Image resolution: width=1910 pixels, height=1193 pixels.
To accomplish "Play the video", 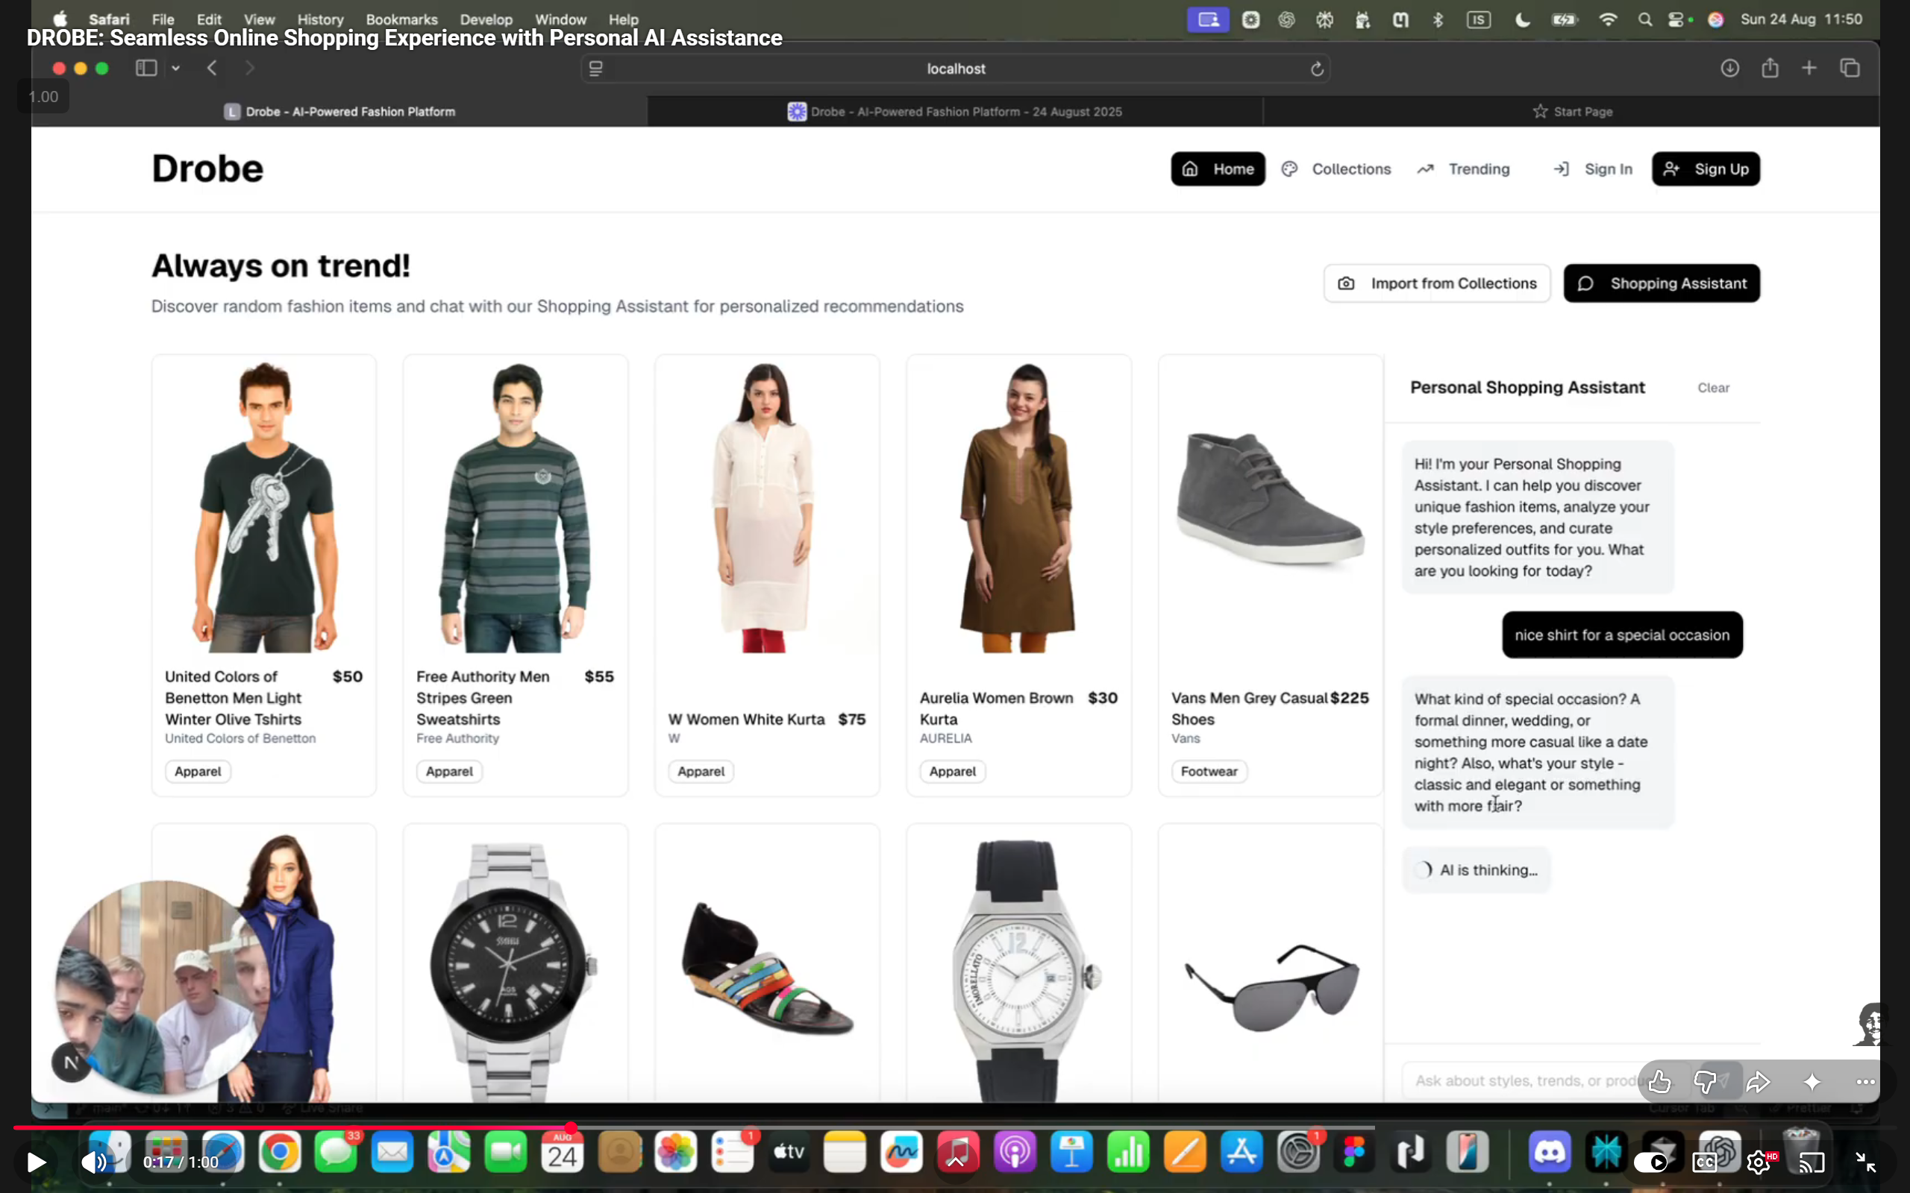I will click(37, 1162).
